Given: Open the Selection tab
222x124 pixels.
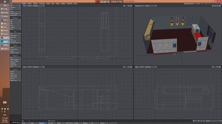Looking at the screenshot, I should [69, 4].
